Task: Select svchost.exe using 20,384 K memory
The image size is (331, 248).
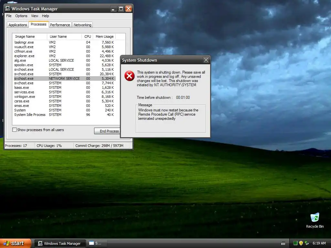Action: pos(64,74)
